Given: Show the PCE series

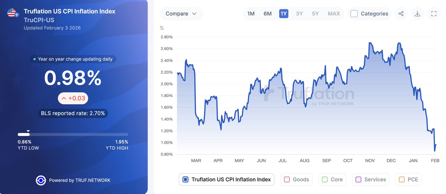Looking at the screenshot, I should click(402, 180).
